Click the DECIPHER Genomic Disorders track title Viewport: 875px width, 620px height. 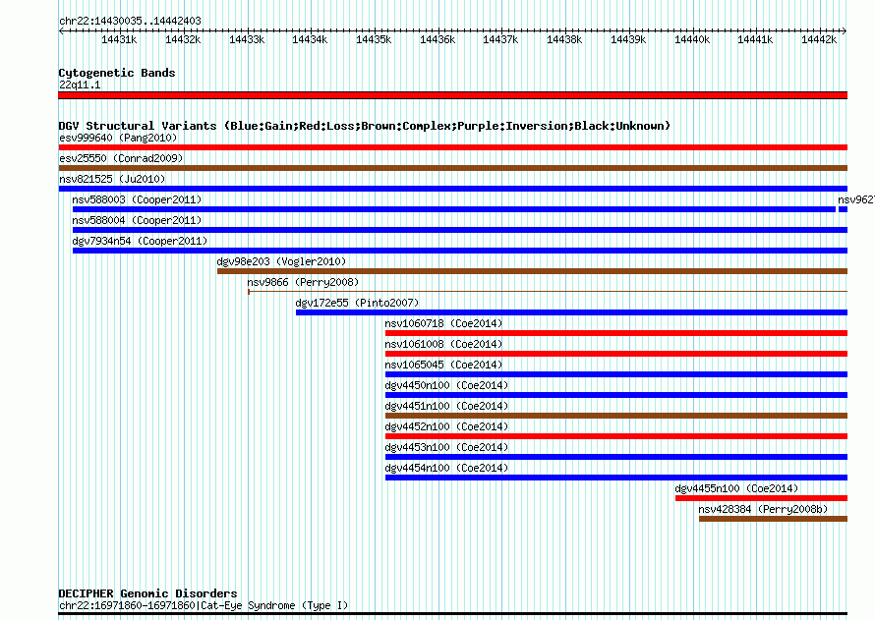coord(147,593)
